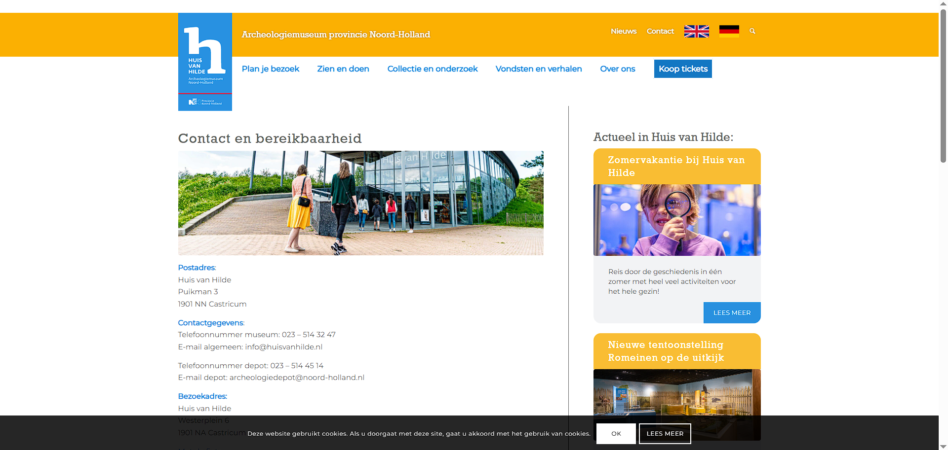Open the Contact link in header
Screen dimensions: 948x450
click(x=660, y=31)
